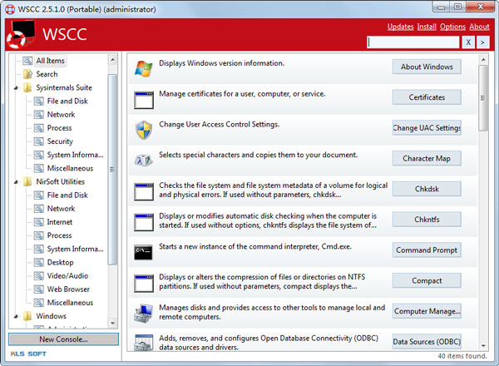Click the icon beside Sysinternals Security
The width and height of the screenshot is (499, 366).
39,141
